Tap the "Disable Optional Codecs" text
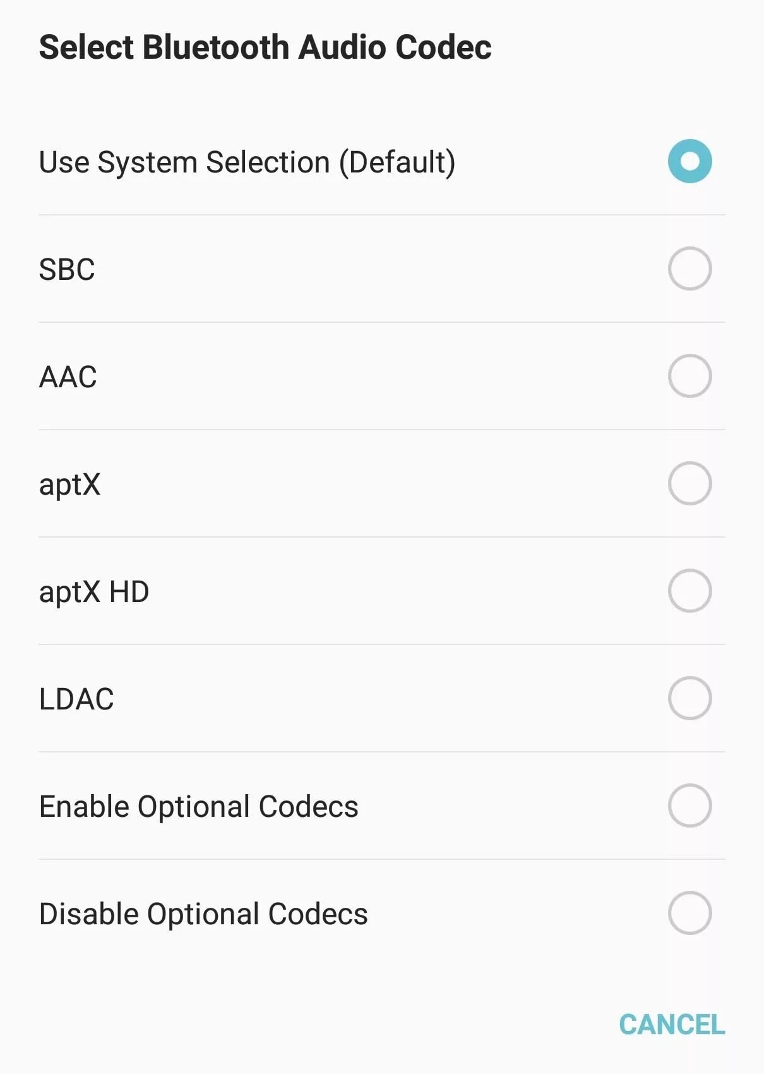764x1074 pixels. pyautogui.click(x=203, y=914)
